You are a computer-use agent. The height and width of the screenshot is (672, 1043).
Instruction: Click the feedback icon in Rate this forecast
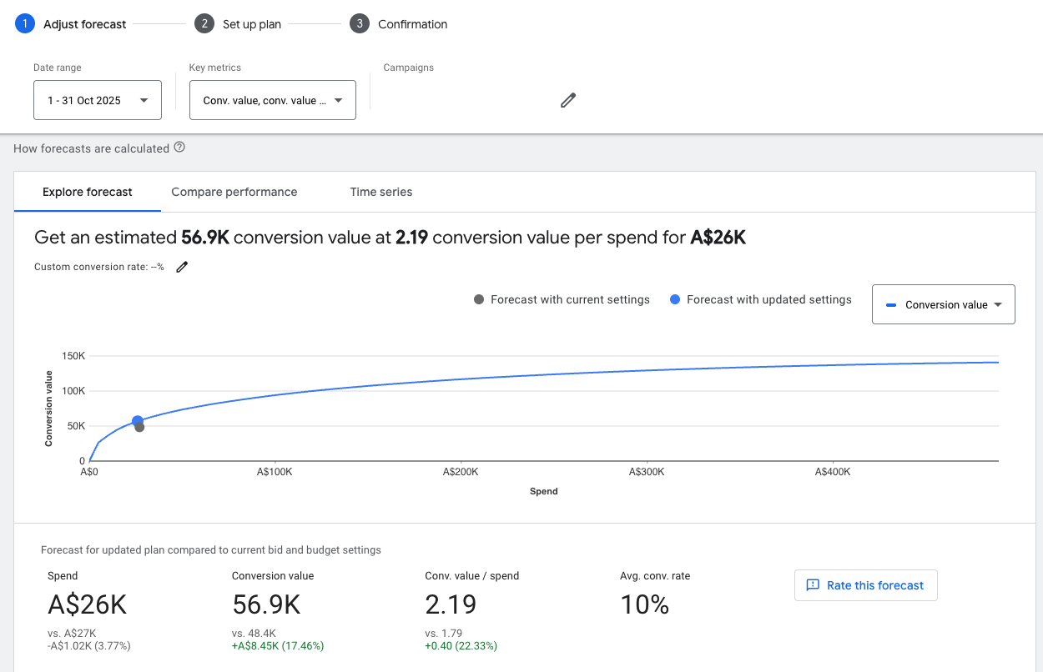(x=813, y=585)
